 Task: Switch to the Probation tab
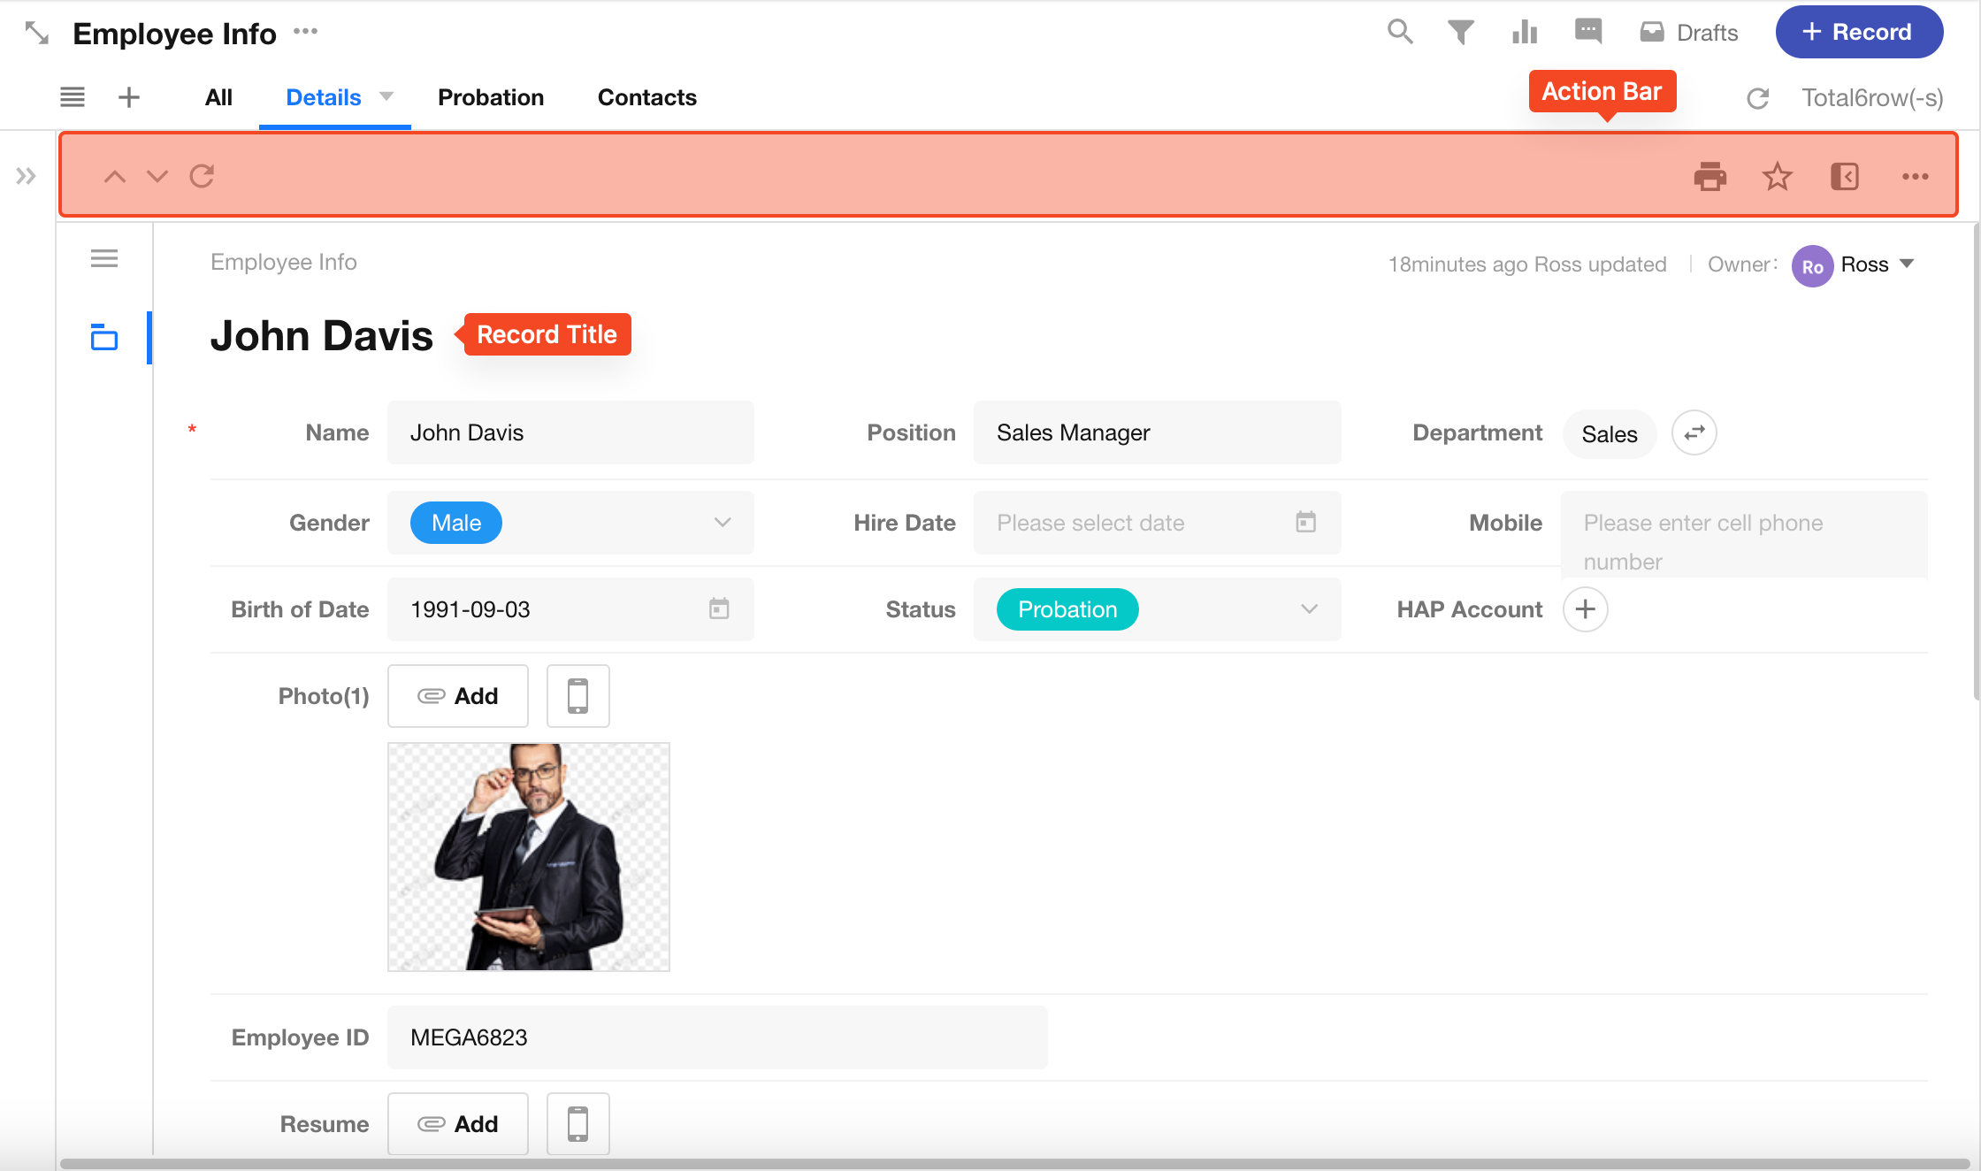click(490, 97)
